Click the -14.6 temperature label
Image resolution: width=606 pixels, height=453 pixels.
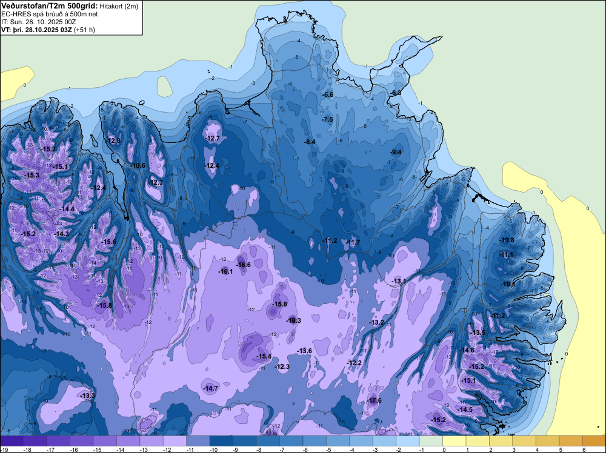click(467, 350)
